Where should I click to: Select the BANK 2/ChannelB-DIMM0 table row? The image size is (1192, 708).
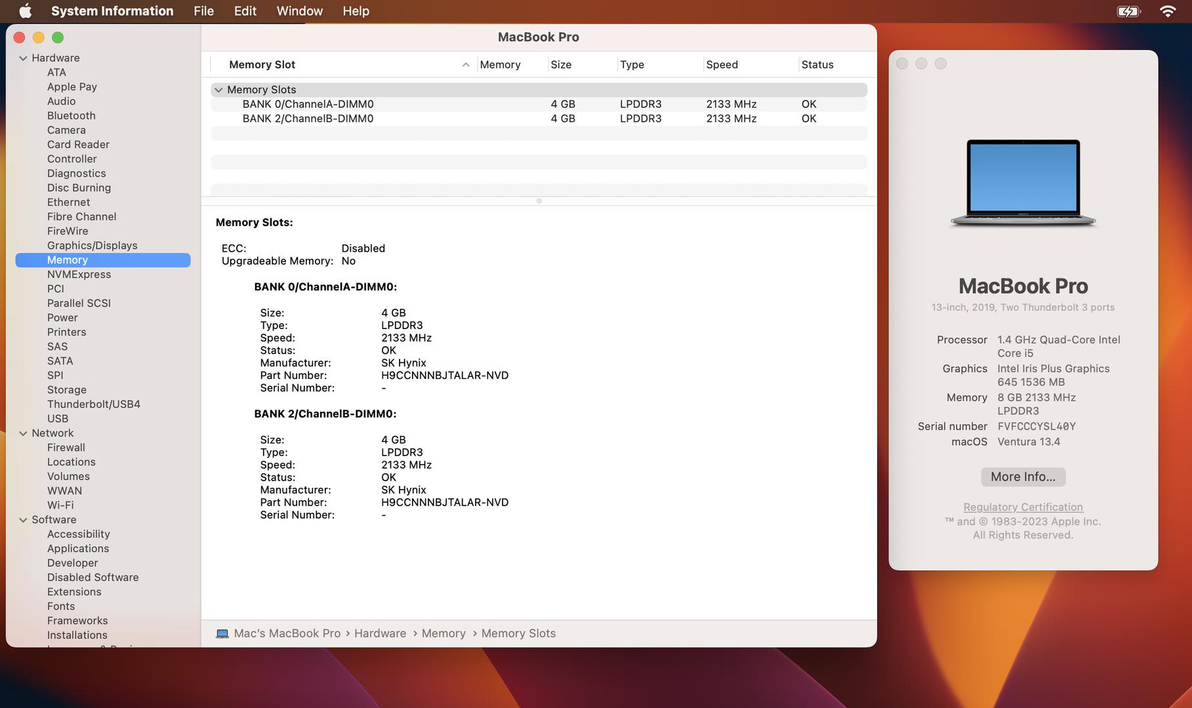pos(539,119)
